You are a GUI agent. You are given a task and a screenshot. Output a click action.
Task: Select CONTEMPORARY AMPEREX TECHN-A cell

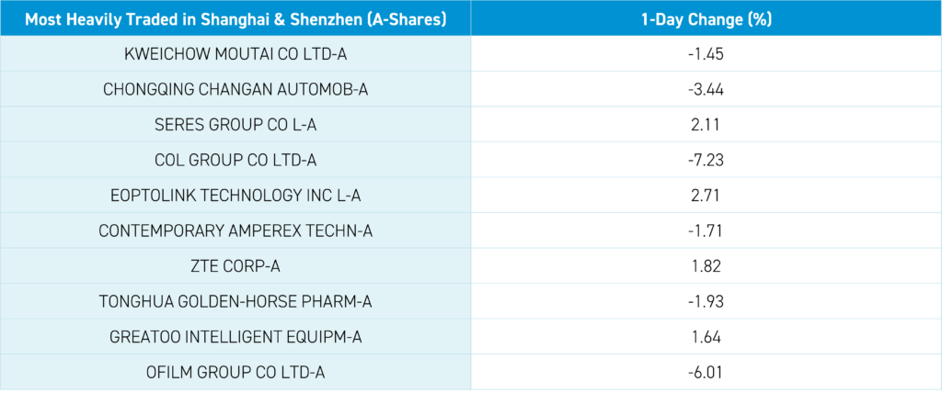235,230
